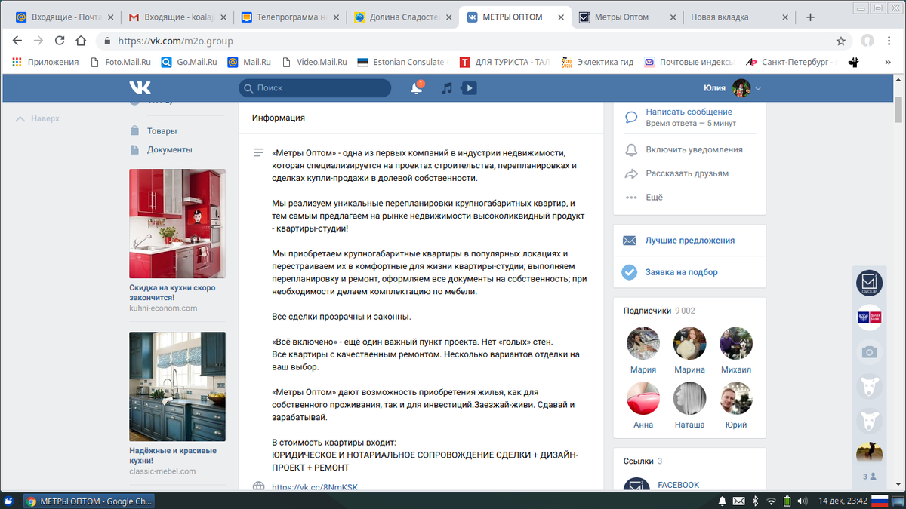The height and width of the screenshot is (509, 906).
Task: Click the speech bubble icon for Написать сообщение
Action: [631, 117]
